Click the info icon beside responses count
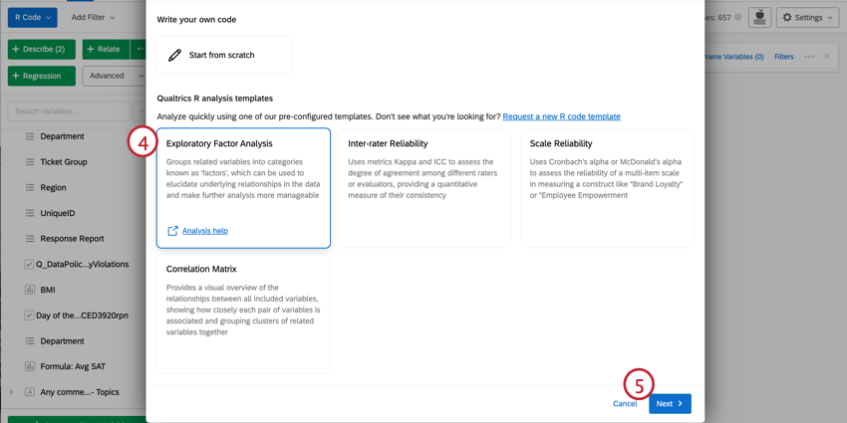The width and height of the screenshot is (847, 423). (737, 17)
